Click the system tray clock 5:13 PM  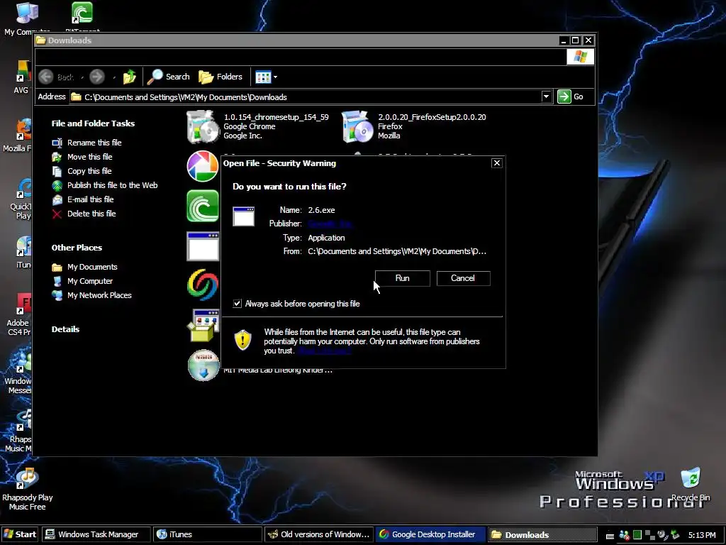coord(702,535)
